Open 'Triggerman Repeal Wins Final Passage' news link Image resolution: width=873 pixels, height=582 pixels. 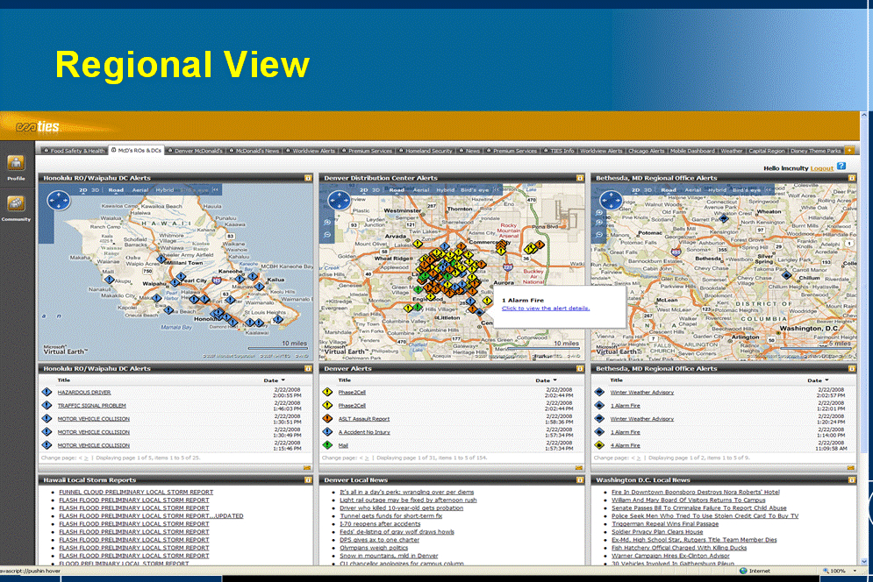(x=665, y=523)
